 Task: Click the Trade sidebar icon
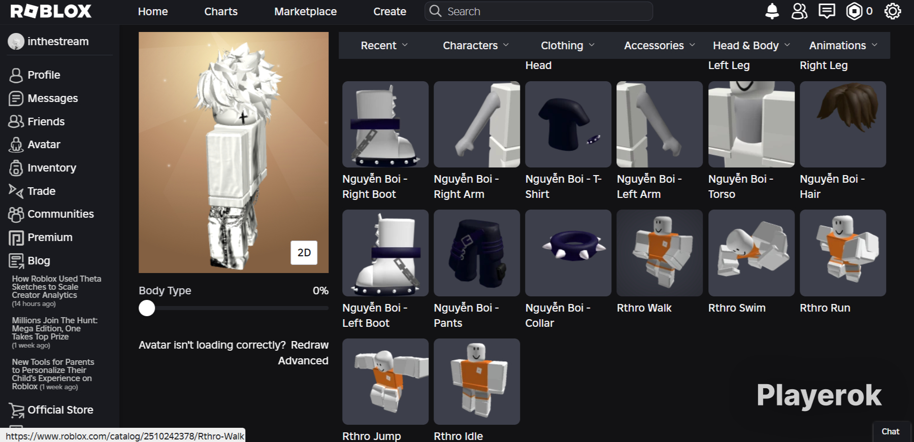16,191
